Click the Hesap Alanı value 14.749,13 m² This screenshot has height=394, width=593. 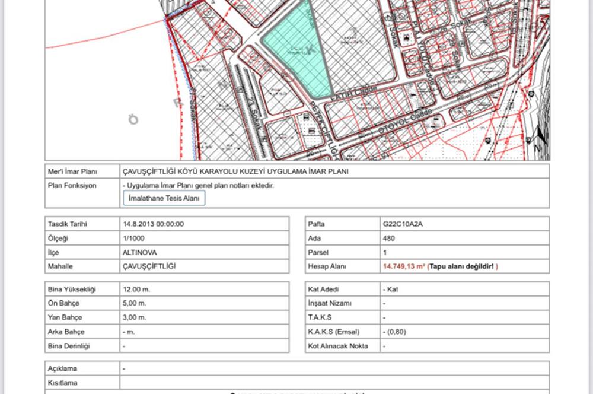(404, 266)
